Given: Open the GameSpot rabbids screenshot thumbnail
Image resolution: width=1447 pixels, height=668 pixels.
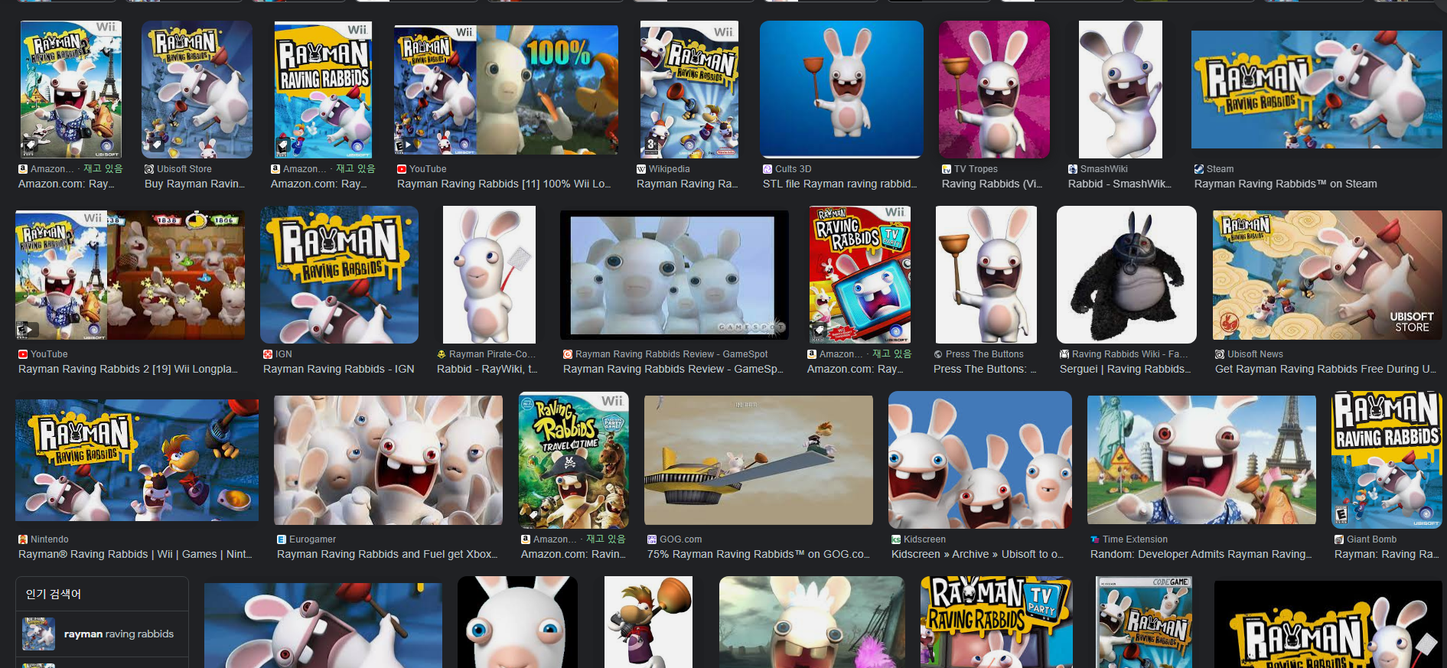Looking at the screenshot, I should tap(674, 275).
